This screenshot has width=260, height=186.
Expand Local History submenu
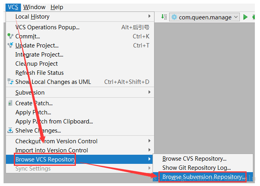coord(80,17)
